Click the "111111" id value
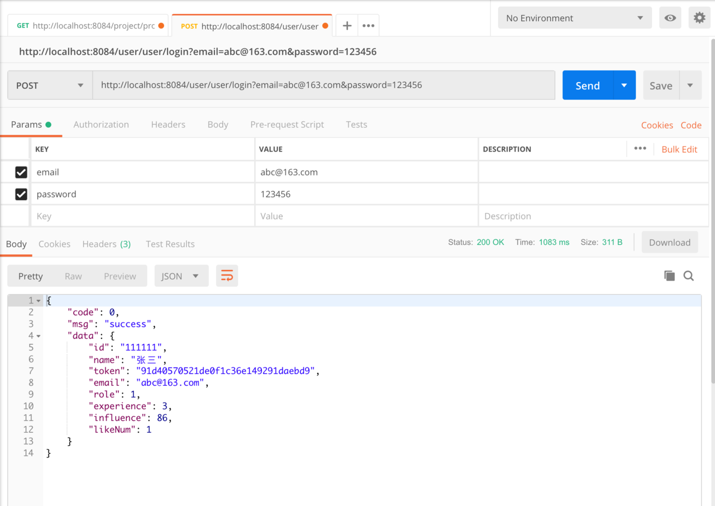Screen dimensions: 715x506 click(x=141, y=347)
